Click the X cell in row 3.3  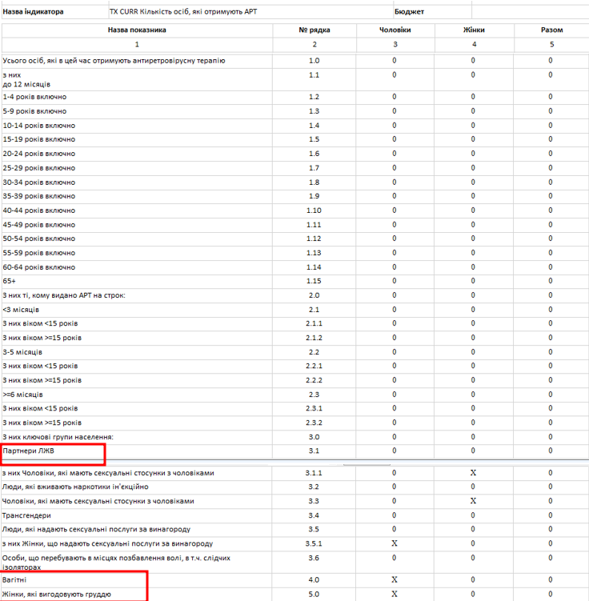[x=473, y=501]
